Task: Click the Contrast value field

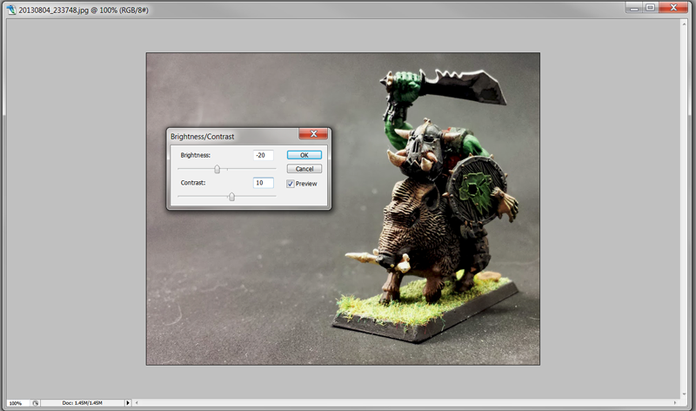Action: 263,183
